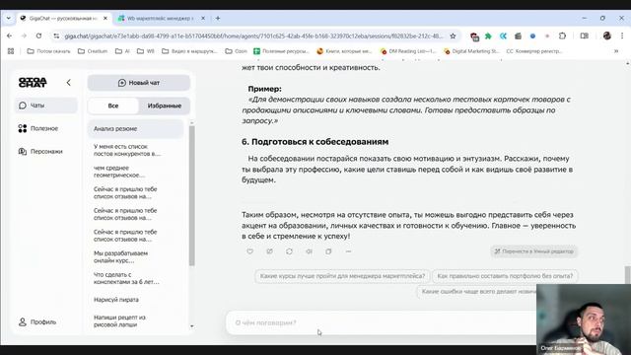
Task: Focus the О чём поговорим message field
Action: 381,322
